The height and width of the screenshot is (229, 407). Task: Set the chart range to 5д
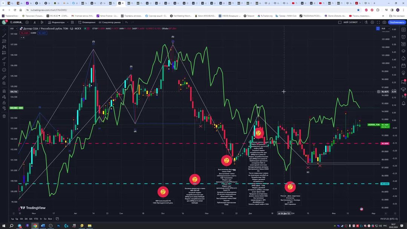pos(17,219)
